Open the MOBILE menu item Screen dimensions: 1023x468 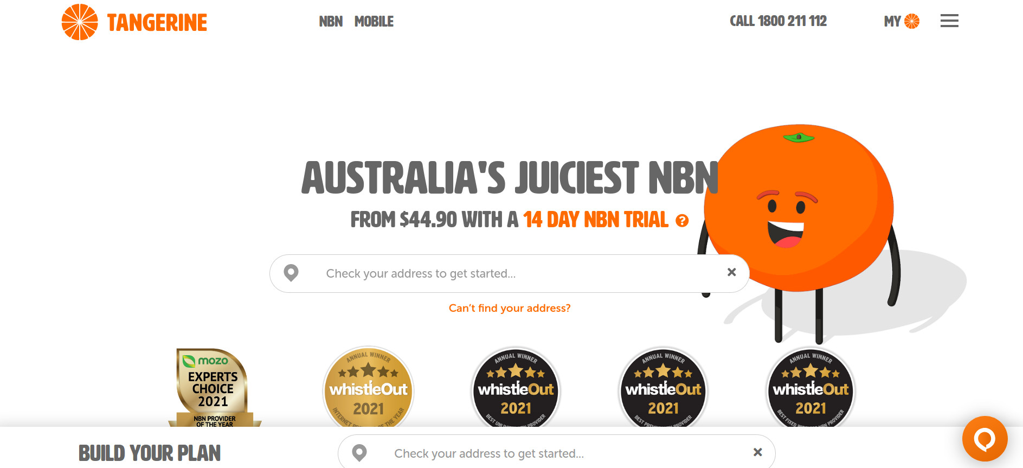tap(374, 22)
